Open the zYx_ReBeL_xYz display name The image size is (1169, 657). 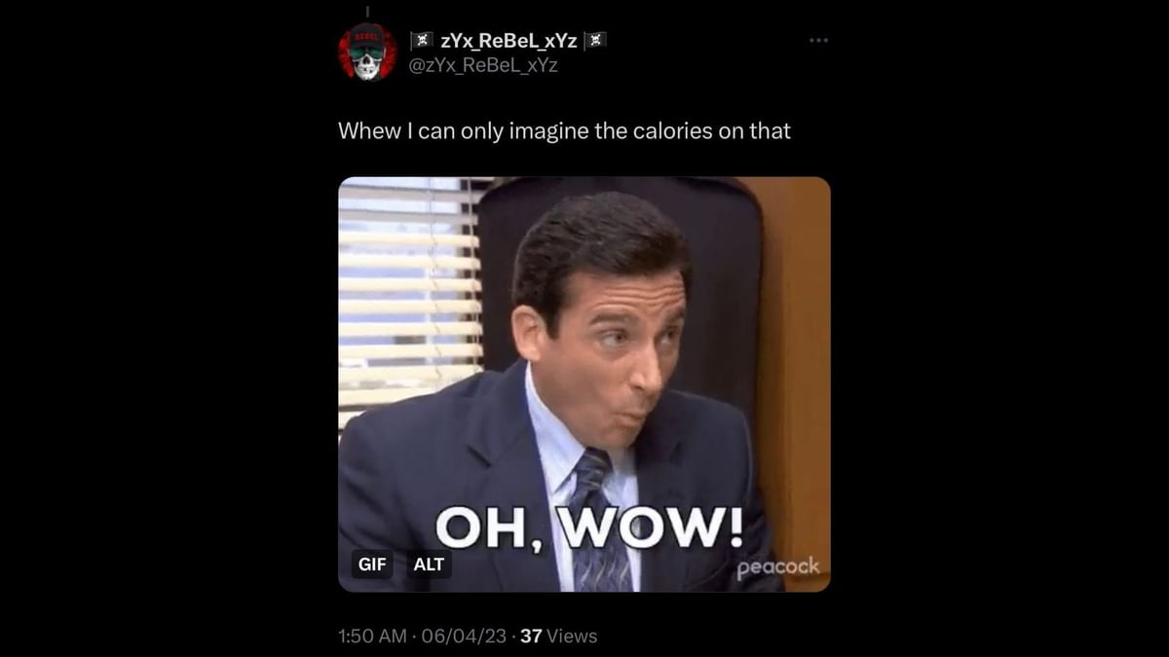(509, 40)
